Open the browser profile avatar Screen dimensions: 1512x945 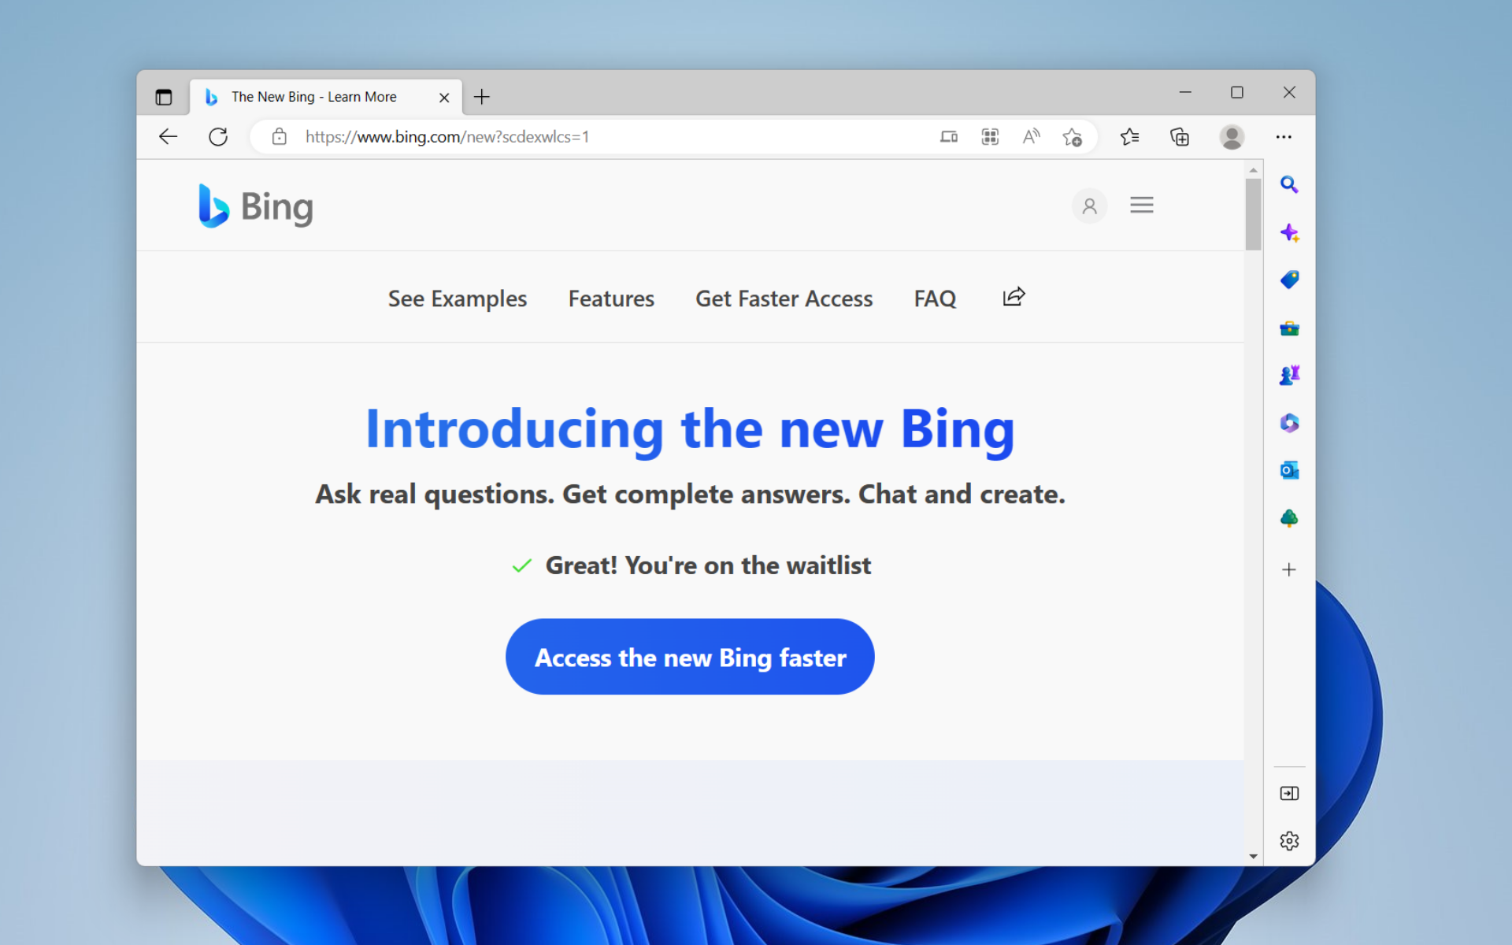tap(1232, 137)
